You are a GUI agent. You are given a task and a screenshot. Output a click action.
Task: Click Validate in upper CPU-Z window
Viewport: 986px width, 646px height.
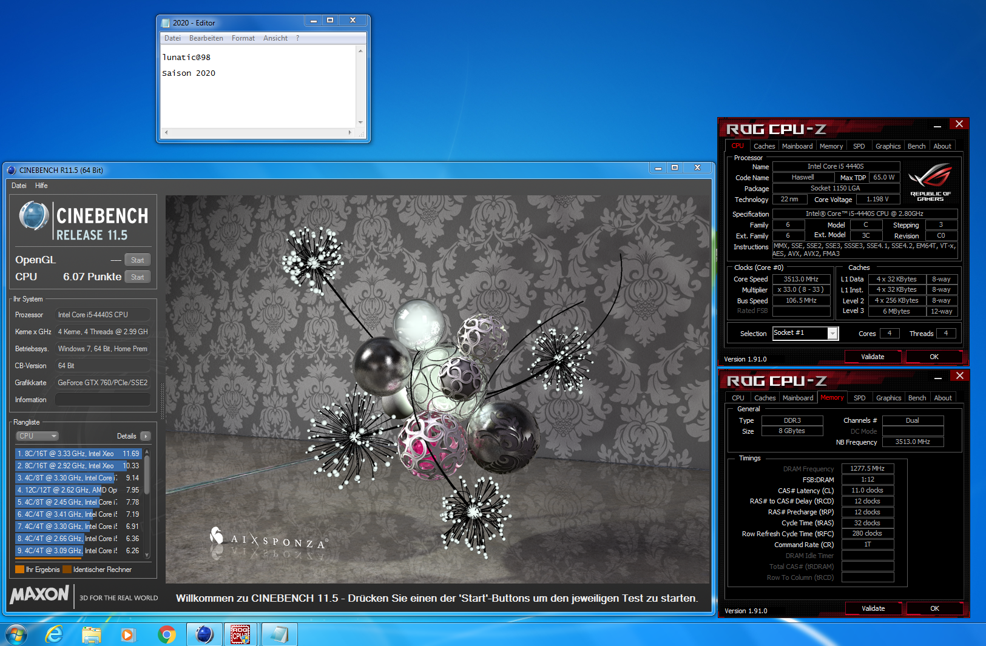tap(873, 357)
